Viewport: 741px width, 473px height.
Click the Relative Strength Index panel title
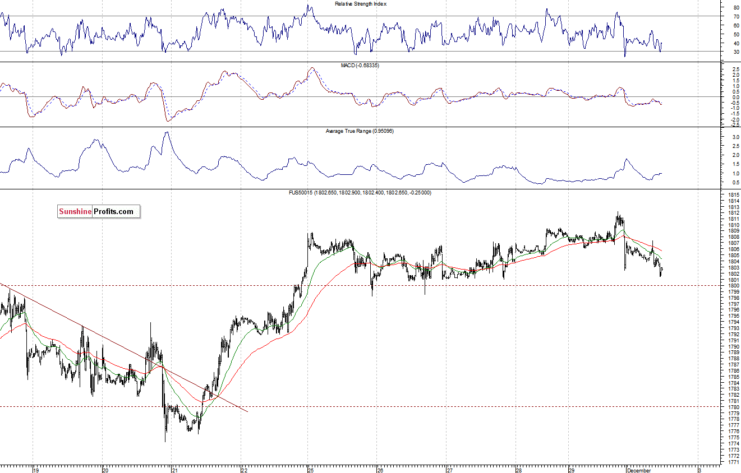pos(361,4)
